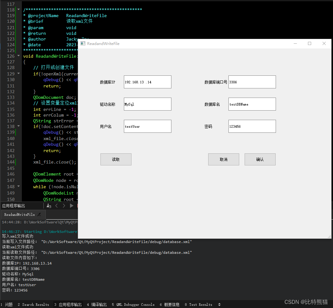Run the project using the play icon

(x=72, y=205)
